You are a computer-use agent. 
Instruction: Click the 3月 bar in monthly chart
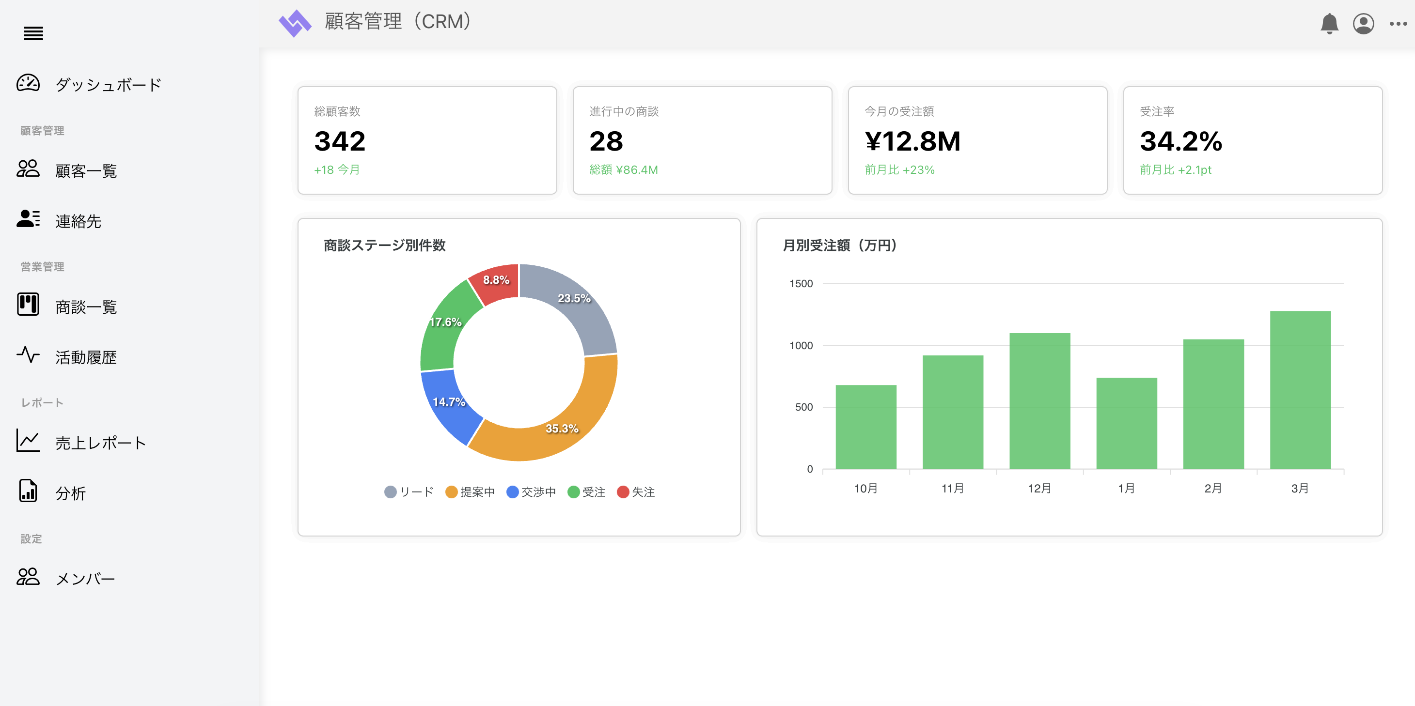coord(1300,390)
